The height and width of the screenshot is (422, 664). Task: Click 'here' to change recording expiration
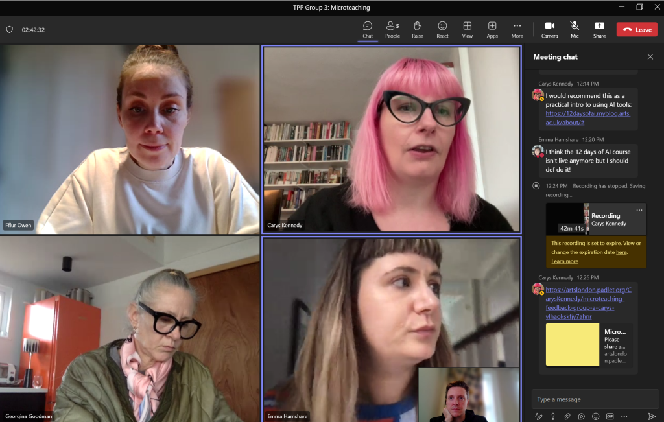(621, 252)
